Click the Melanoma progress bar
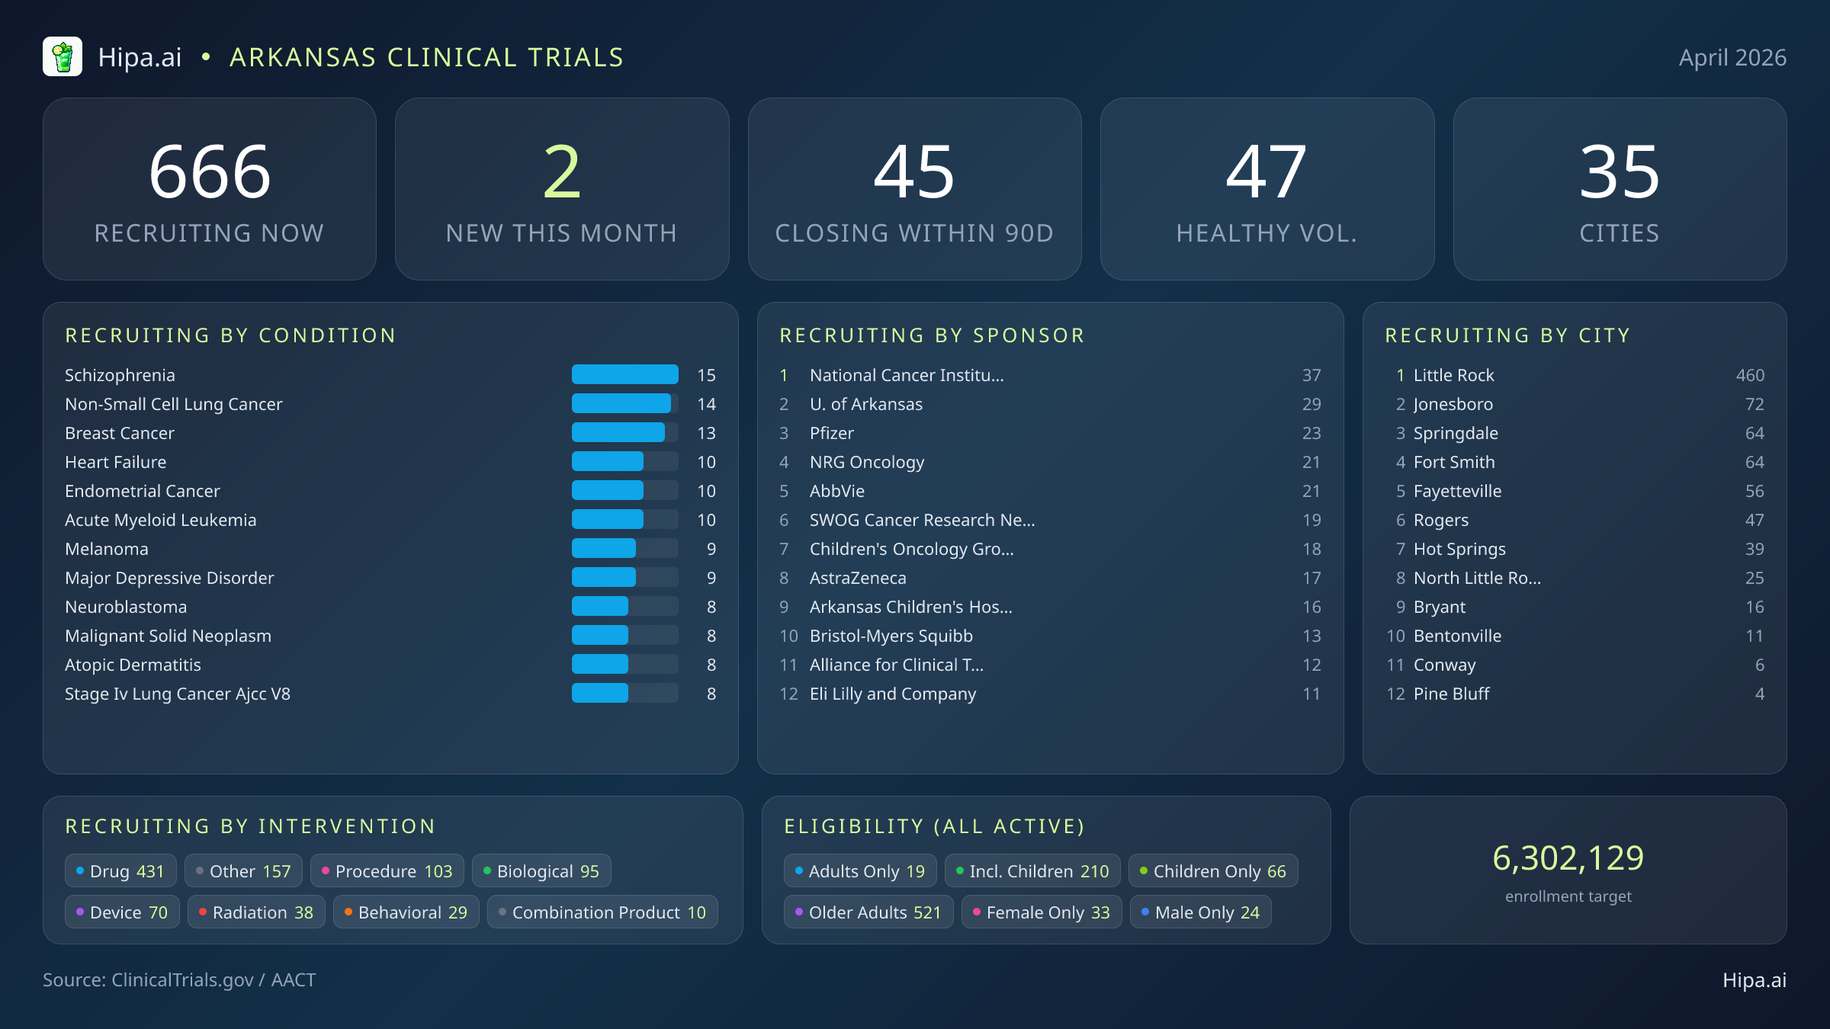Viewport: 1830px width, 1029px height. tap(625, 548)
